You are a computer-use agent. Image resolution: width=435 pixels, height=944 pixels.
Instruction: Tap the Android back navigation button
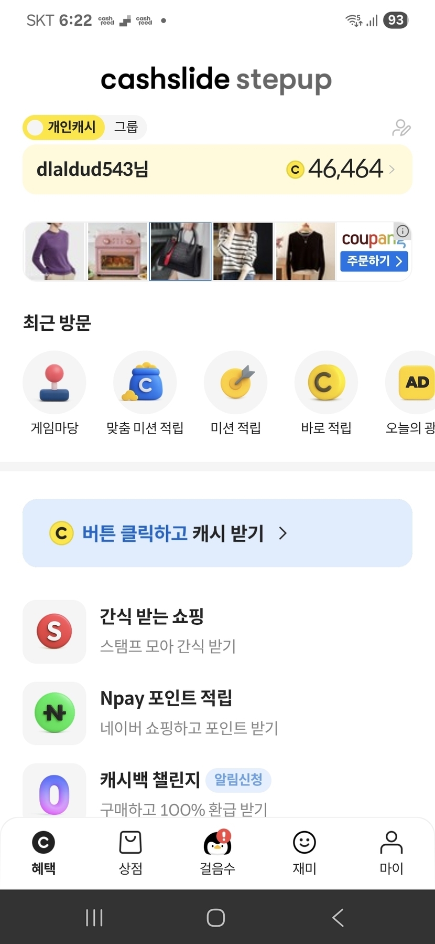(338, 918)
